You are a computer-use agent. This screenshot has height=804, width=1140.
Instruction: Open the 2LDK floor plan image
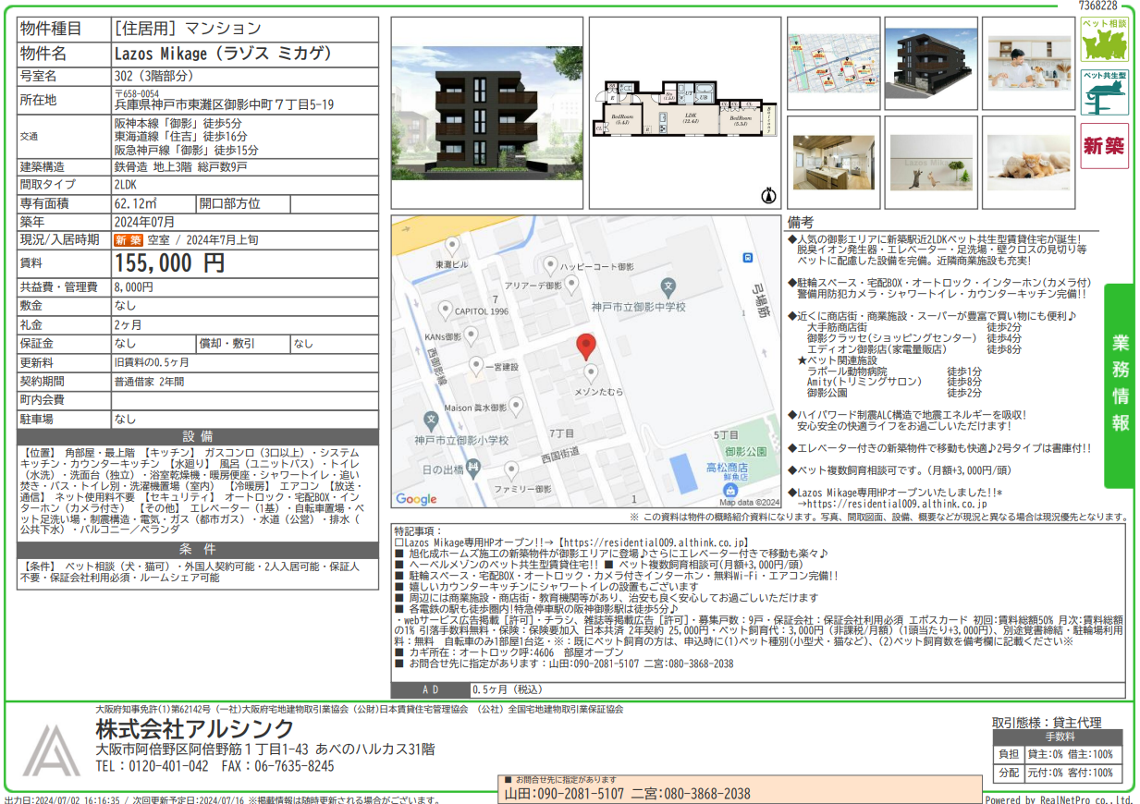[x=685, y=113]
